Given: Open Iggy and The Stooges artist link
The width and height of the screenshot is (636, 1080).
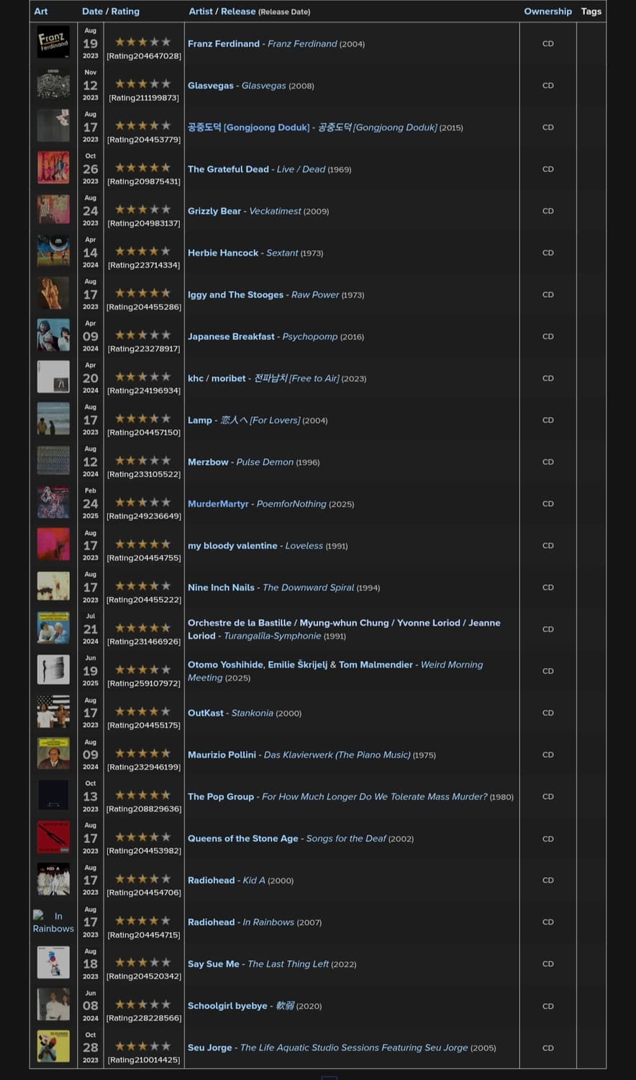Looking at the screenshot, I should point(235,294).
